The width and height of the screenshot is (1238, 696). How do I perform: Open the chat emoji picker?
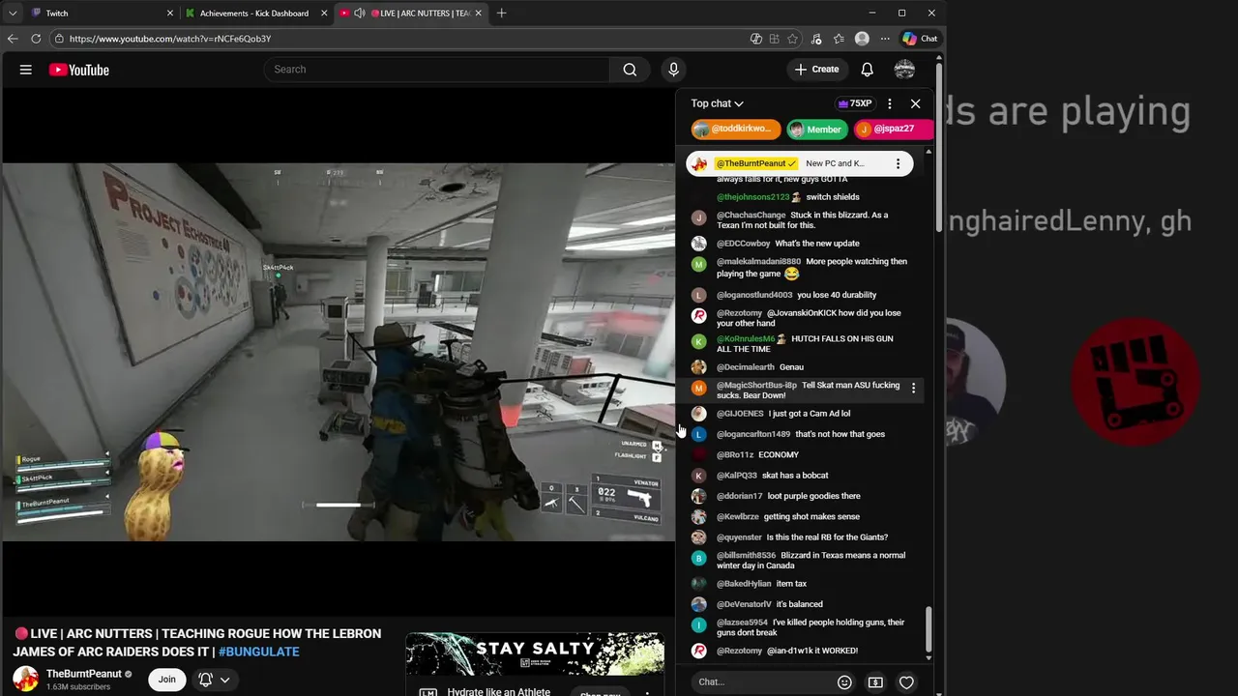click(844, 682)
